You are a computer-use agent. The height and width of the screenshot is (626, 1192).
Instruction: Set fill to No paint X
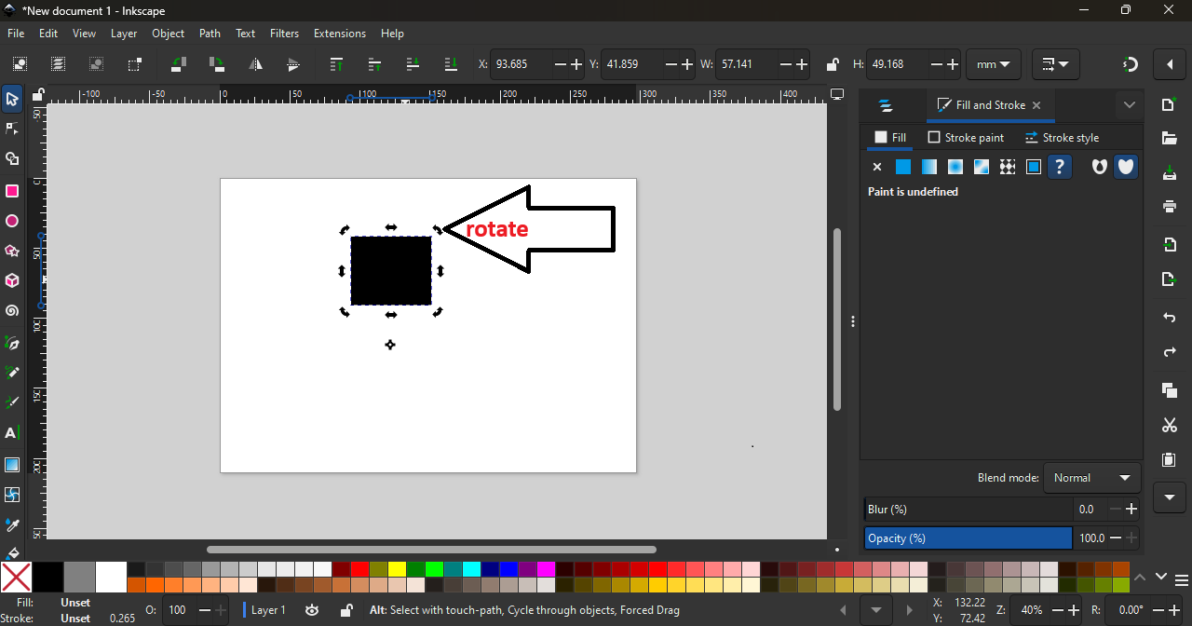click(876, 168)
